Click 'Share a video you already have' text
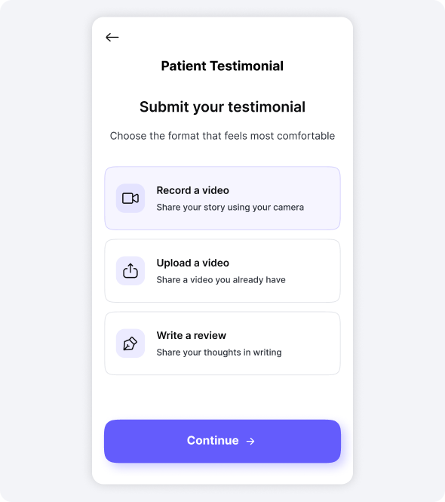 click(221, 280)
